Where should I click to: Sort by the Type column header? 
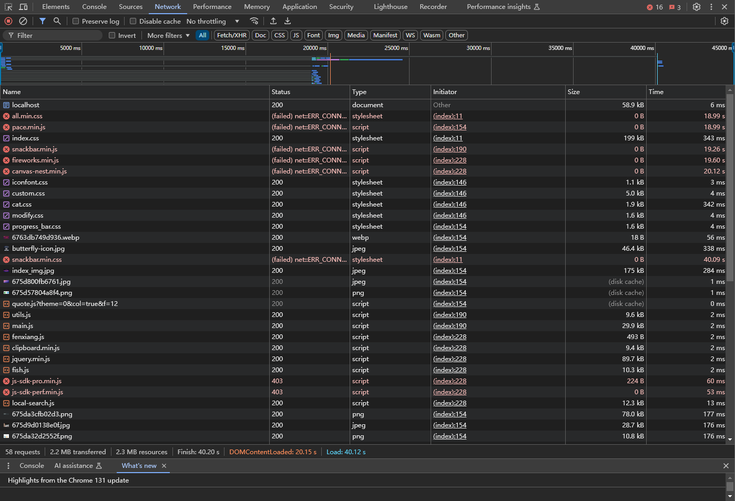pyautogui.click(x=390, y=91)
